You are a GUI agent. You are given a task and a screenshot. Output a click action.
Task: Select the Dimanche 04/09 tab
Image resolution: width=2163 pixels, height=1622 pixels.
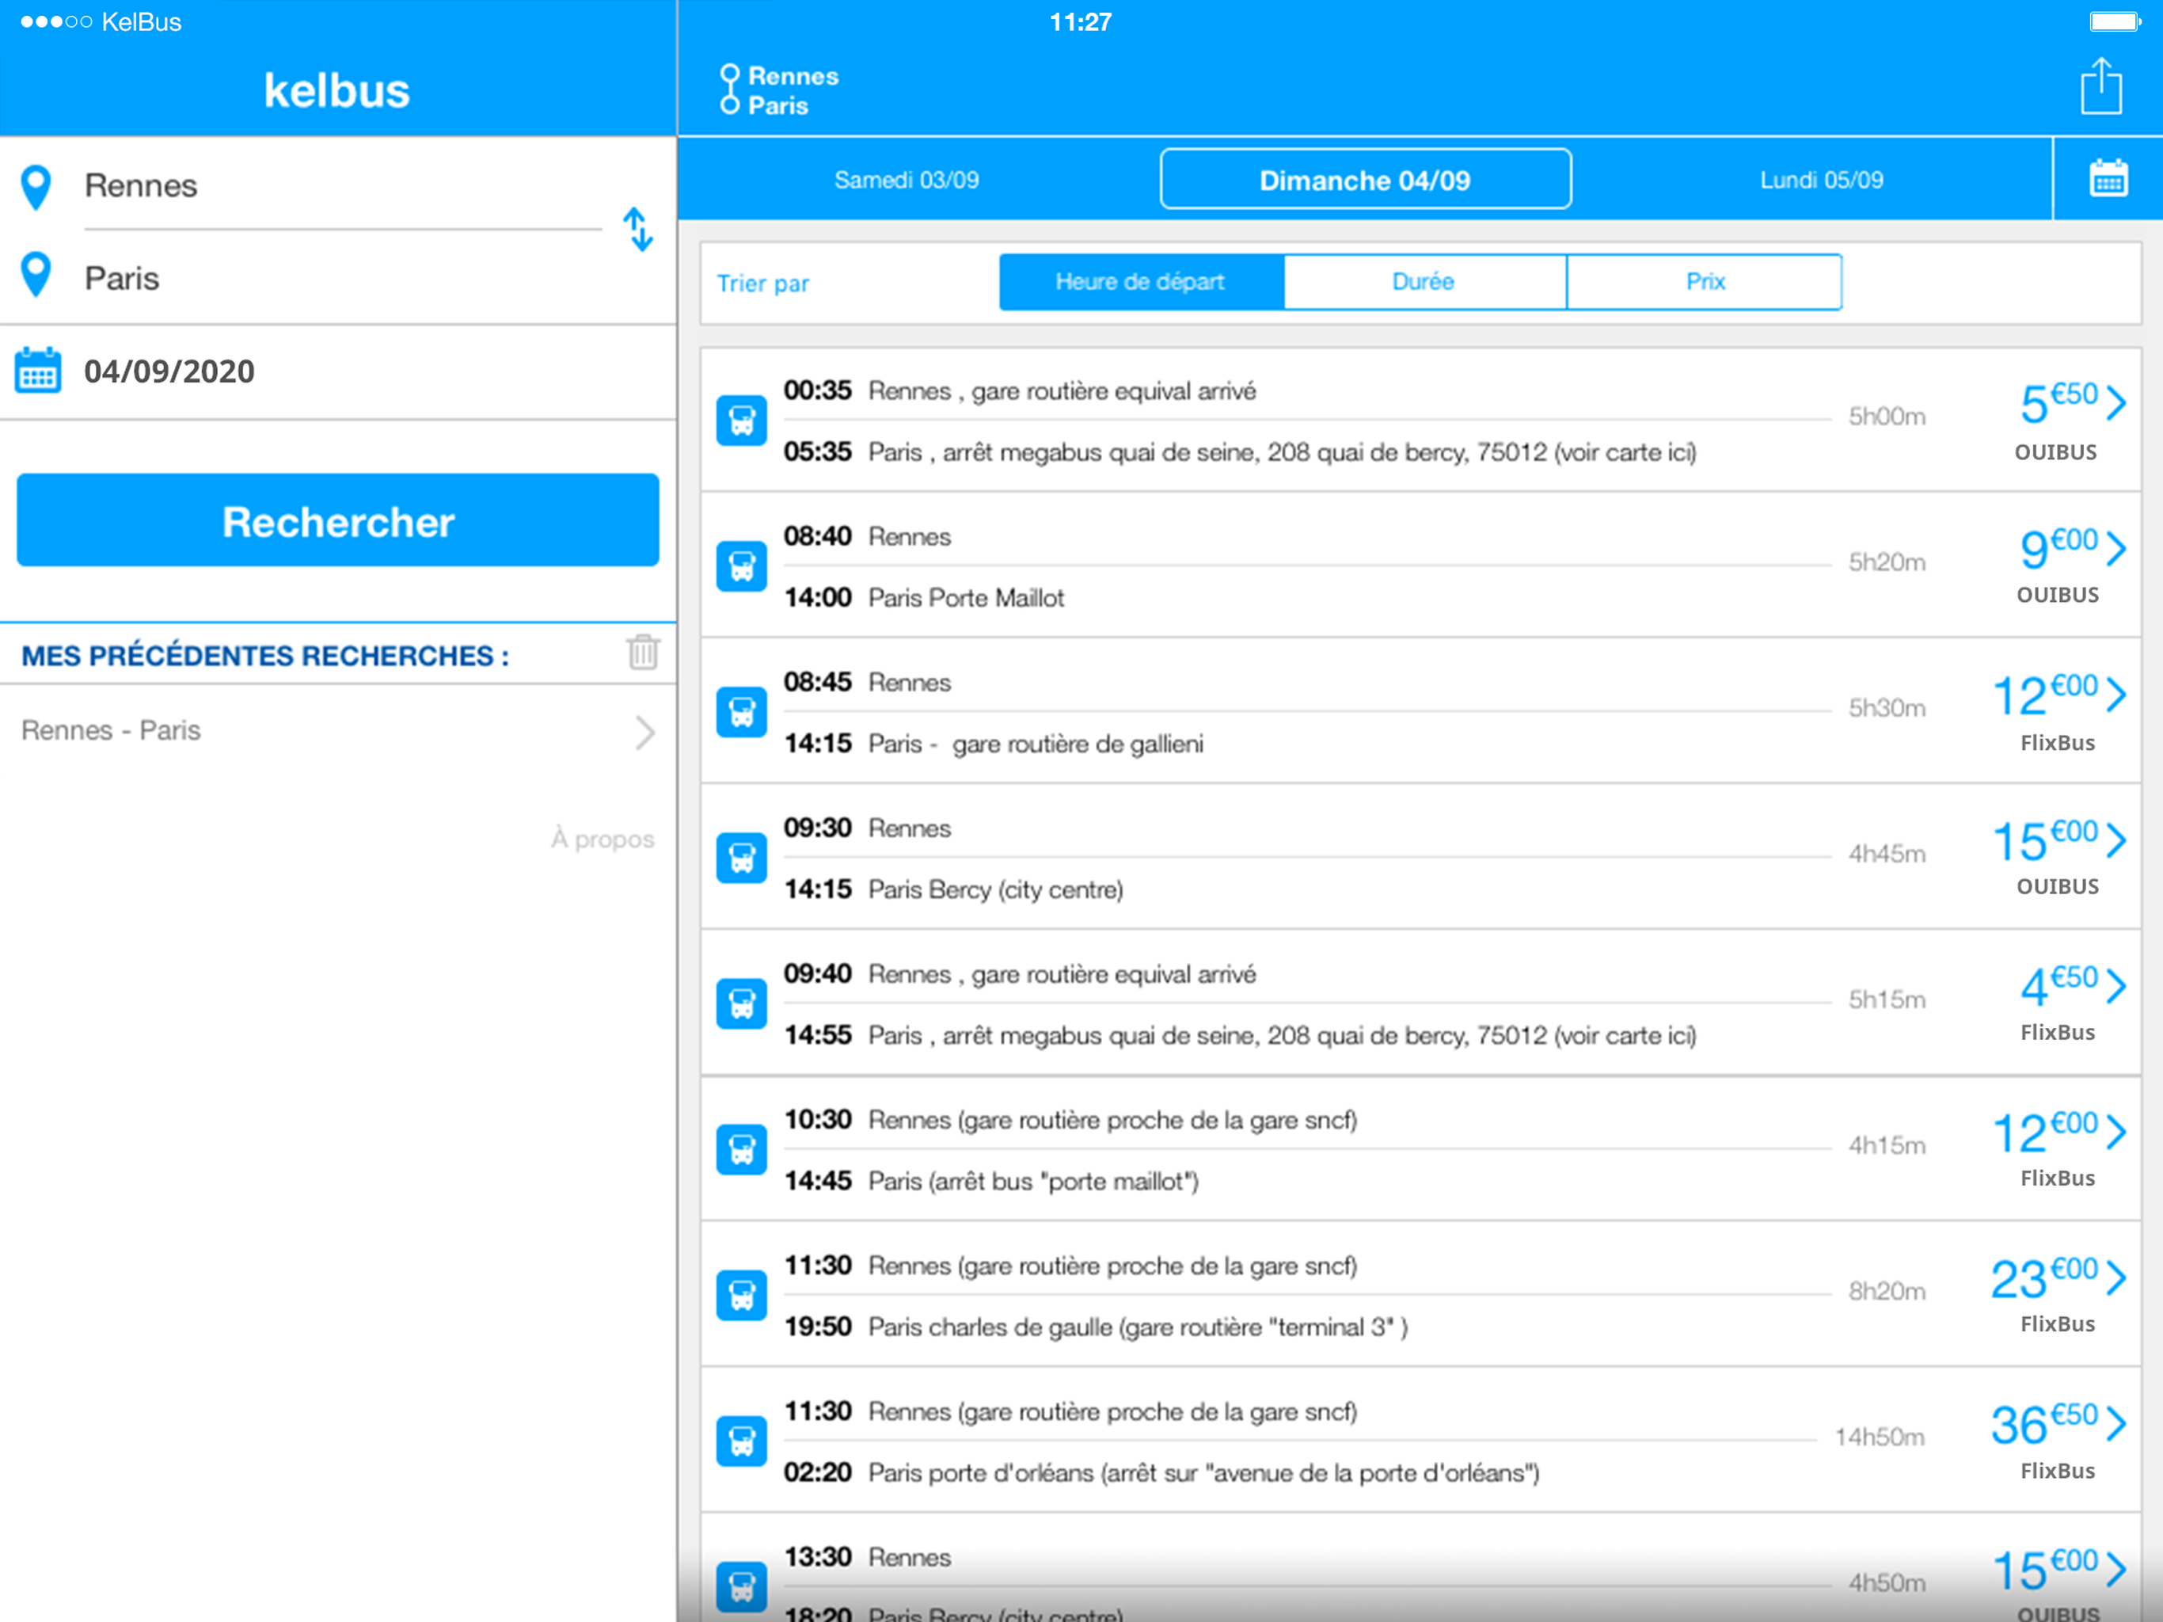(1365, 179)
